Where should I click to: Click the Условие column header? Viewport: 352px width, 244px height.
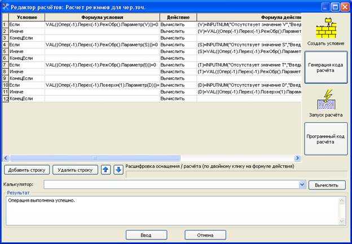point(27,17)
